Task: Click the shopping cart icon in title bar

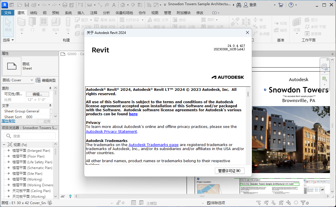Action: 281,5
